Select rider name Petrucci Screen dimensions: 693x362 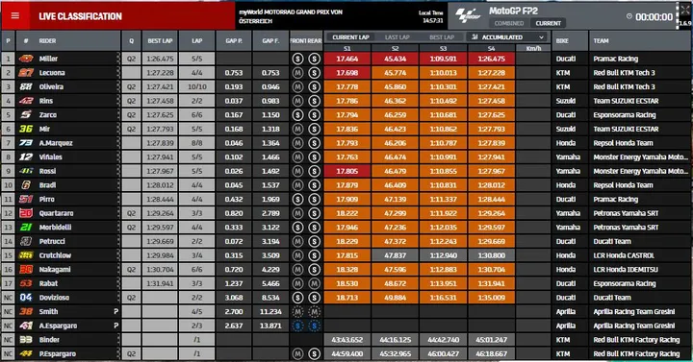(x=52, y=241)
